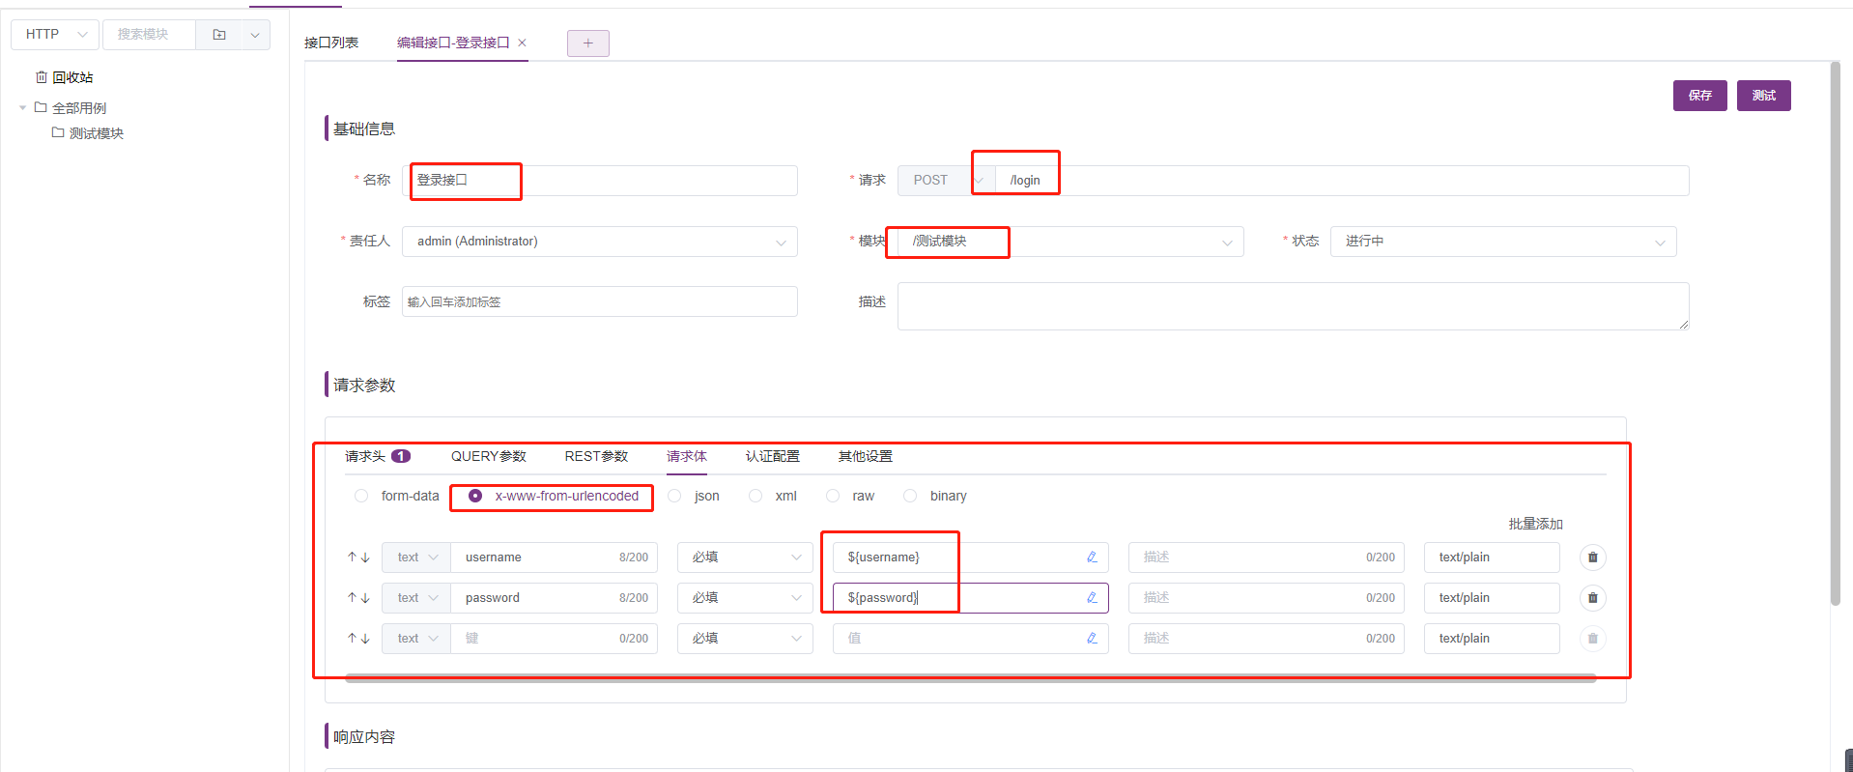Click the 测试模块 folder icon

coord(58,132)
